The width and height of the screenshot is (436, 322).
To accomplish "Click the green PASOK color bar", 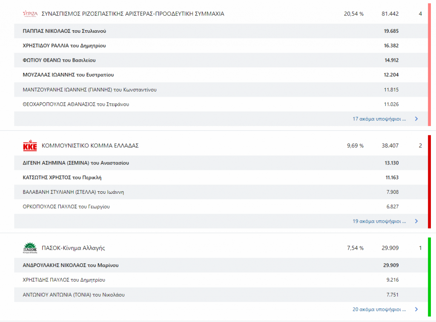I will 429,277.
